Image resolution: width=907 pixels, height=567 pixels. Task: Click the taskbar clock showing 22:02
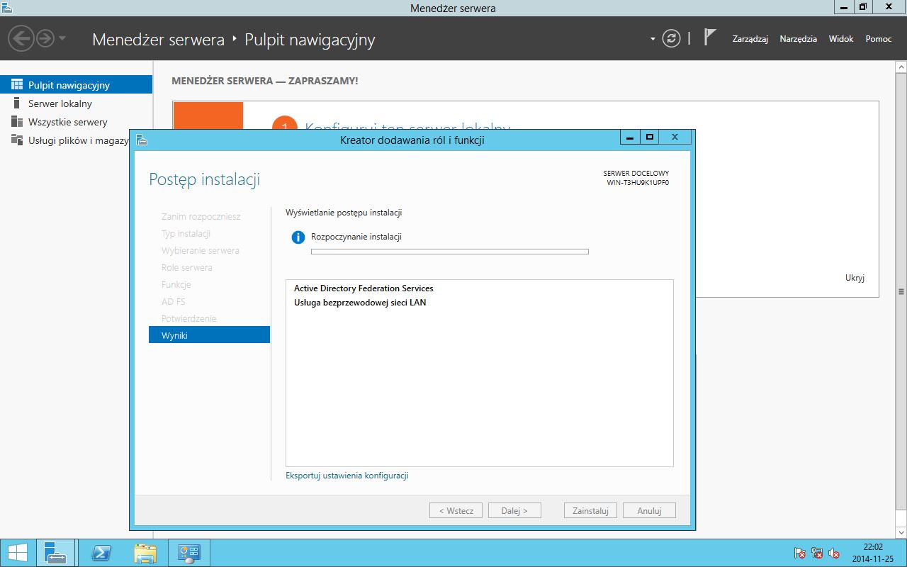[873, 553]
